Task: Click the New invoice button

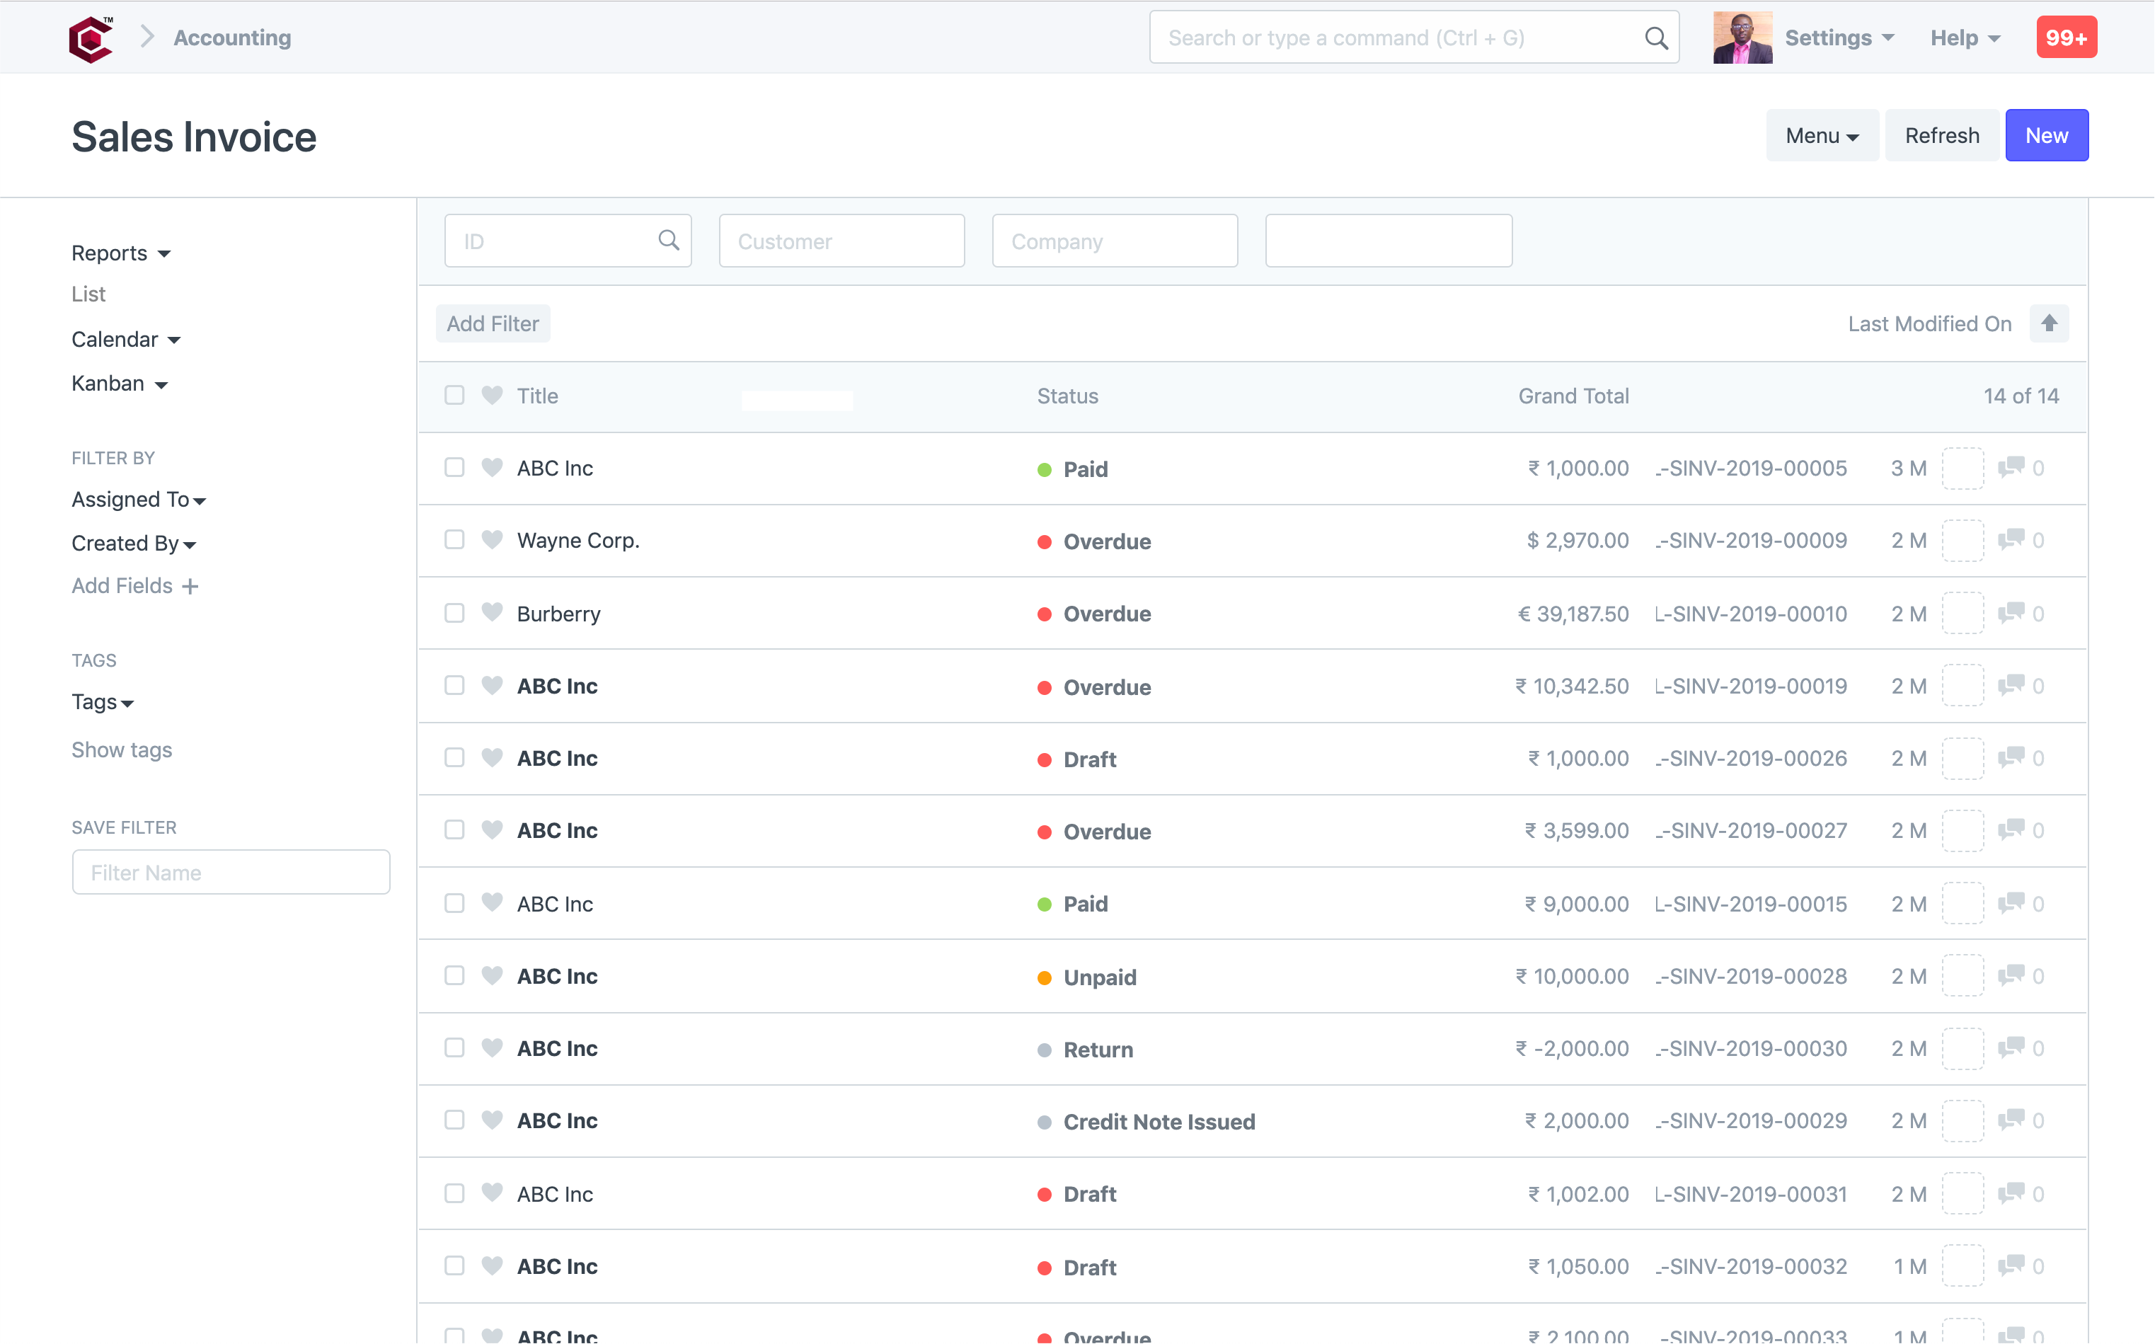Action: pyautogui.click(x=2046, y=135)
